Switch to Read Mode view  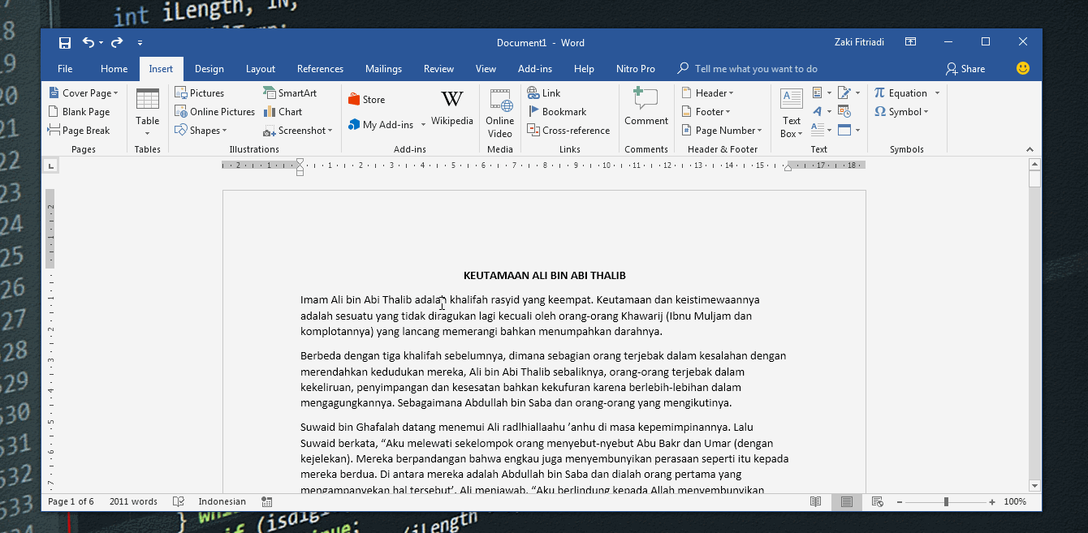815,502
